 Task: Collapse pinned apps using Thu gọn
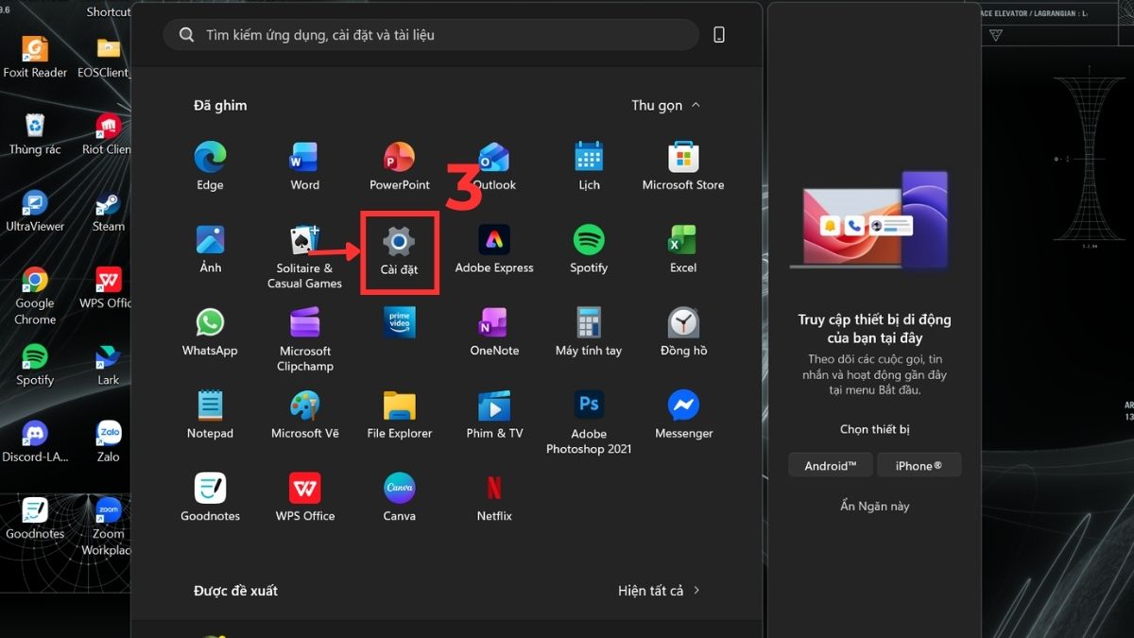pos(656,105)
